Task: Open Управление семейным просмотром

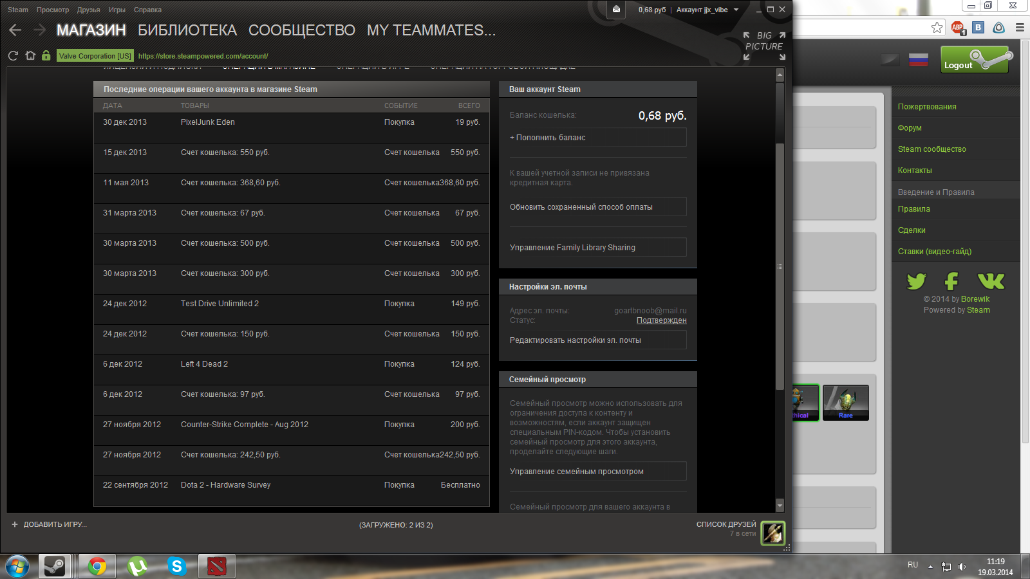Action: tap(598, 472)
